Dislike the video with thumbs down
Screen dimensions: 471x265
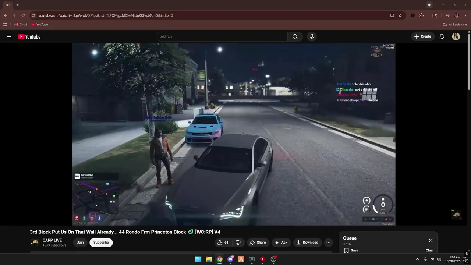pos(238,243)
